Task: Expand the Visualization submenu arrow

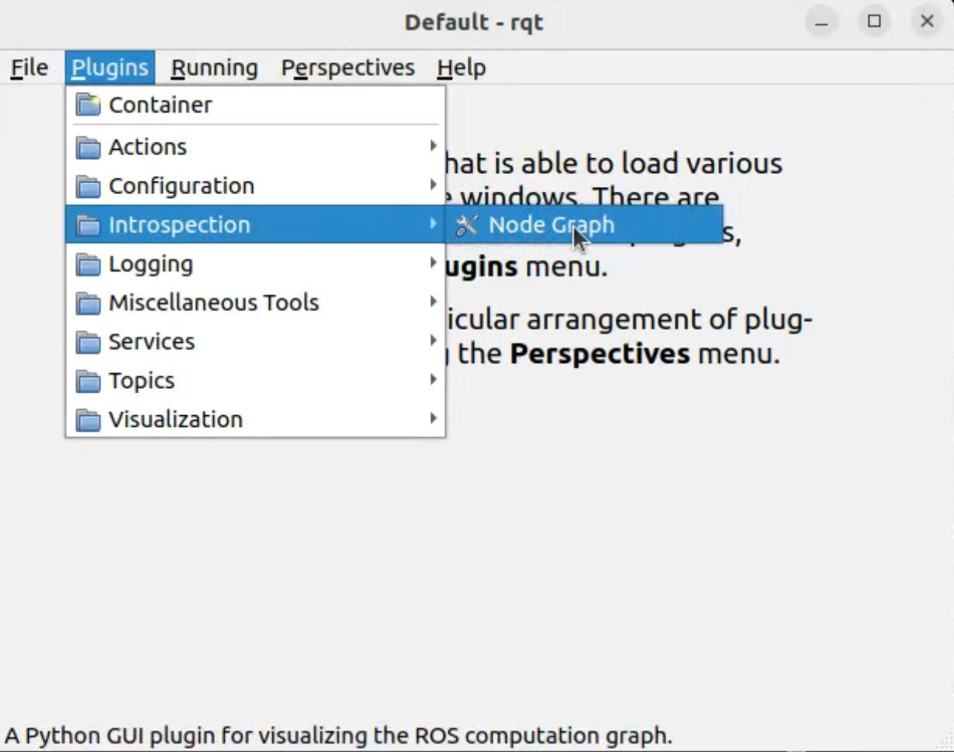Action: point(433,418)
